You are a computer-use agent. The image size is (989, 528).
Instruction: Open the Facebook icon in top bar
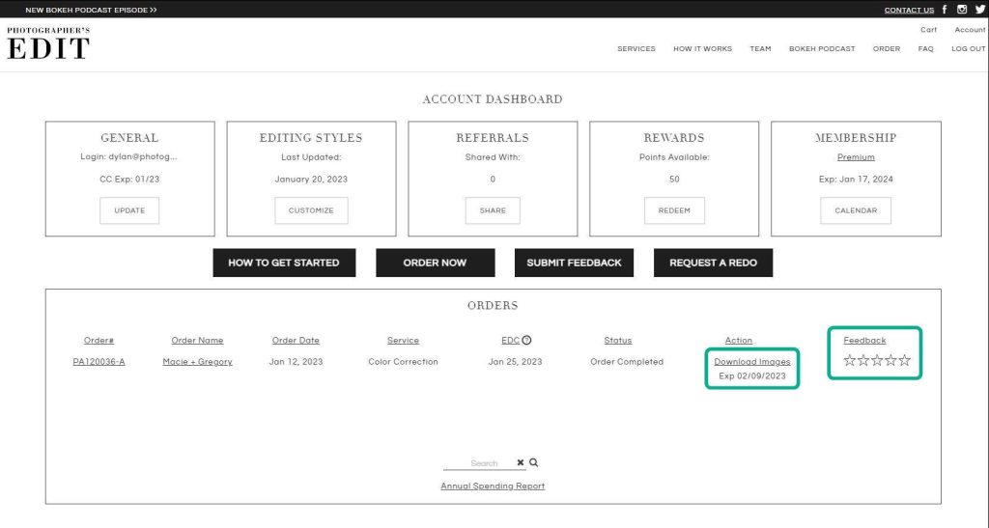(x=944, y=10)
